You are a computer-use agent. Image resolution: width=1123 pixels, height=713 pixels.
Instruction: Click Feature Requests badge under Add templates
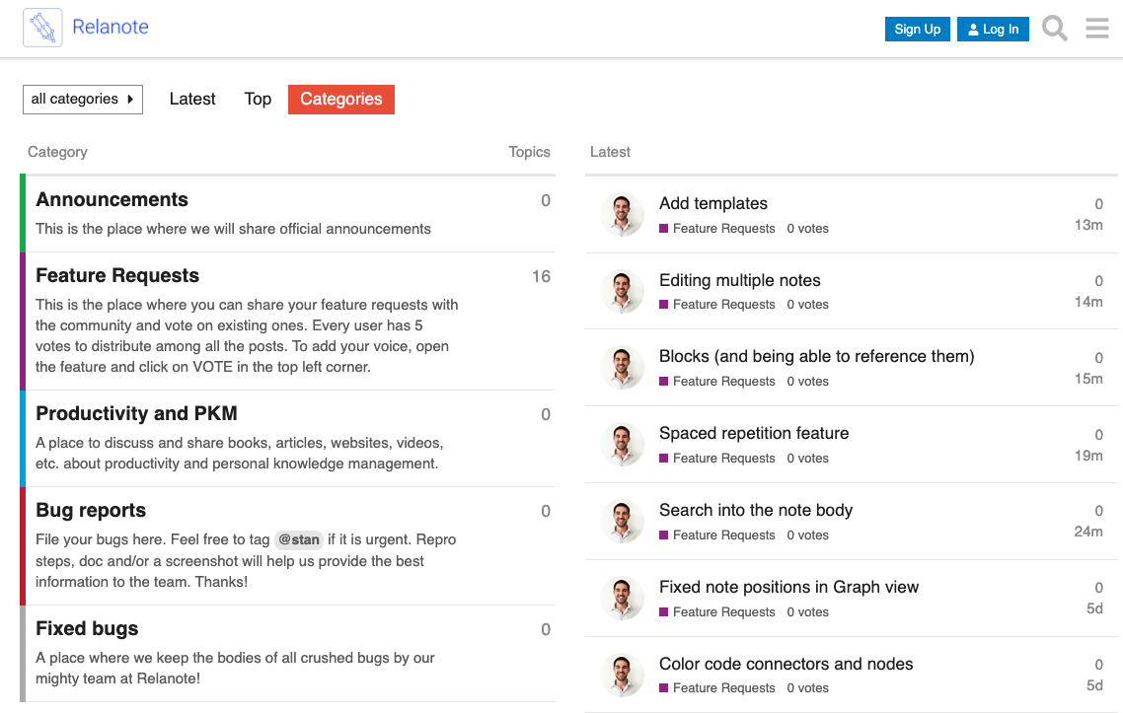click(716, 229)
